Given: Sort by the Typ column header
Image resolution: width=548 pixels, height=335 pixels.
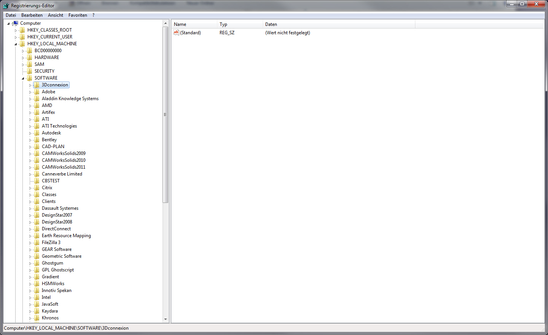Looking at the screenshot, I should [240, 24].
